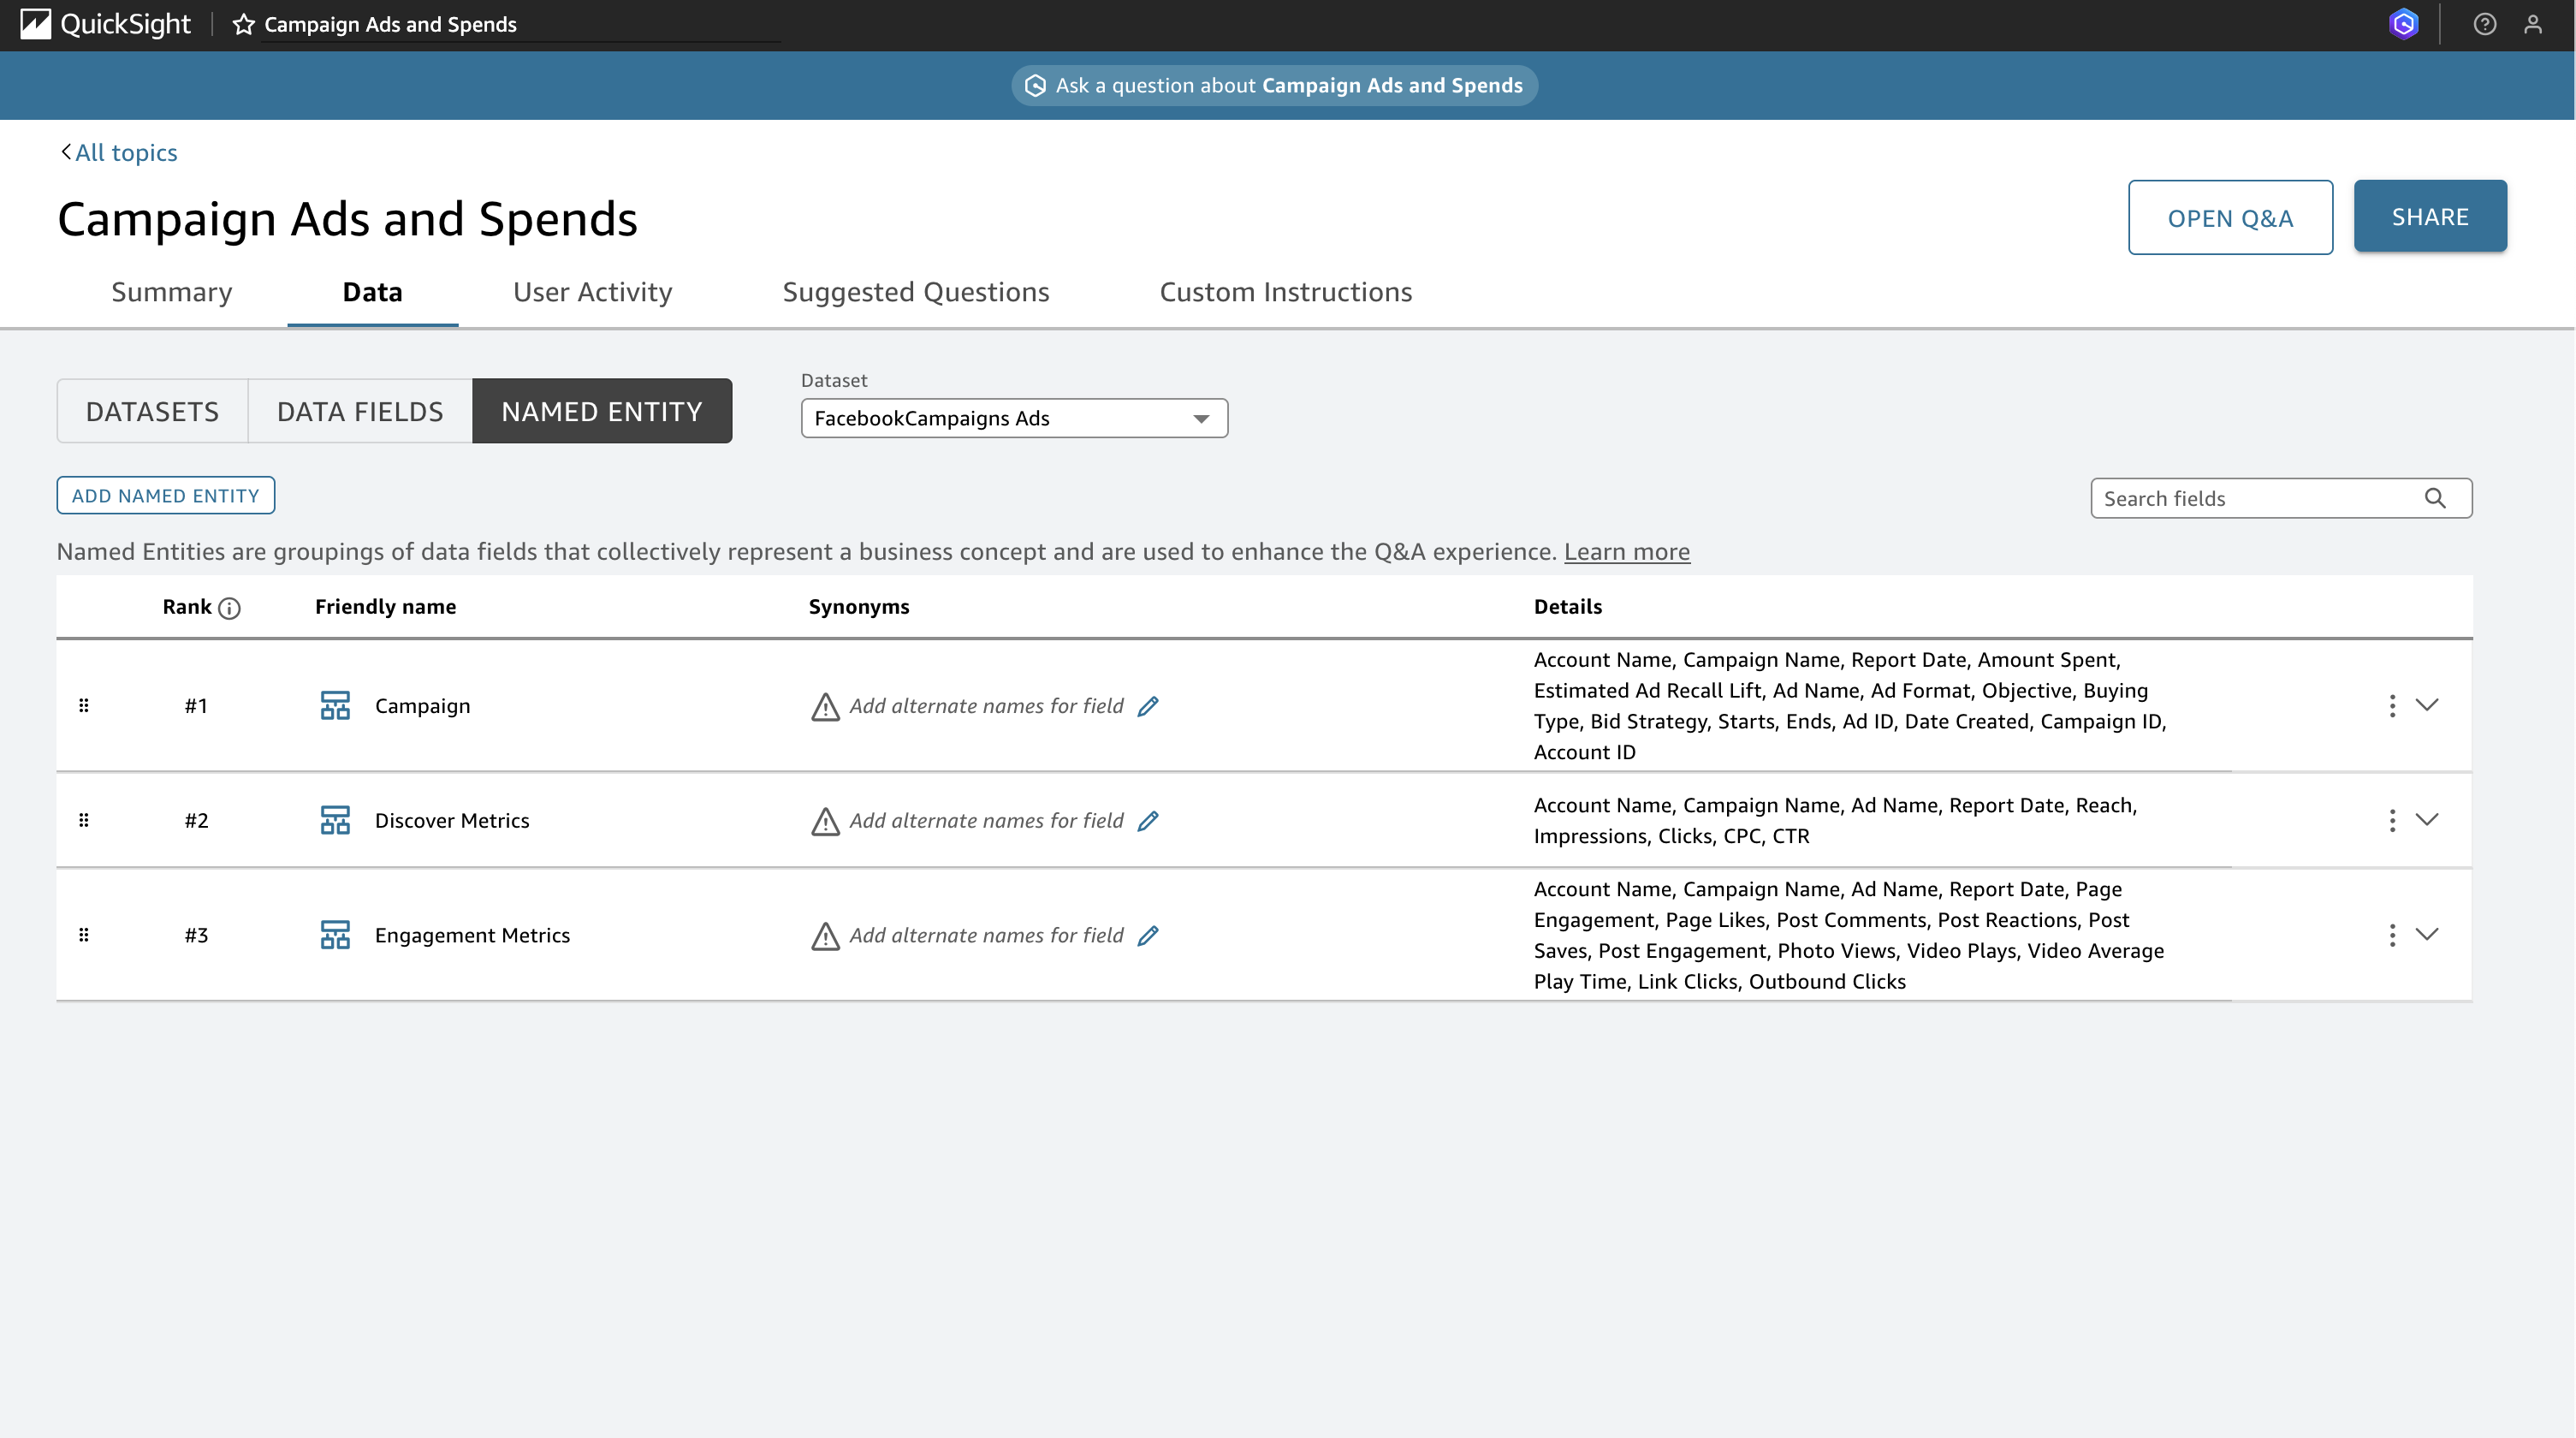Screen dimensions: 2576x1438
Task: Click the Rank info icon
Action: pyautogui.click(x=229, y=608)
